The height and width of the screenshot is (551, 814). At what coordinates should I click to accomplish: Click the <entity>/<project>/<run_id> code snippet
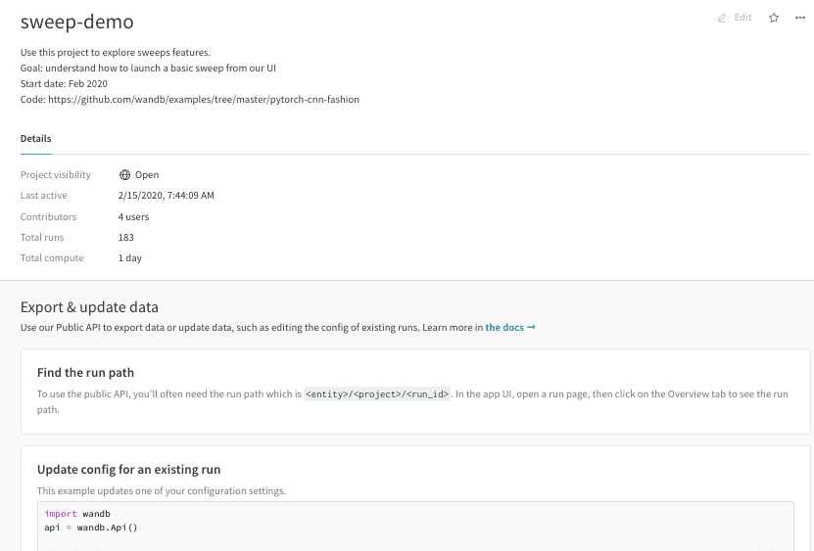[x=377, y=394]
